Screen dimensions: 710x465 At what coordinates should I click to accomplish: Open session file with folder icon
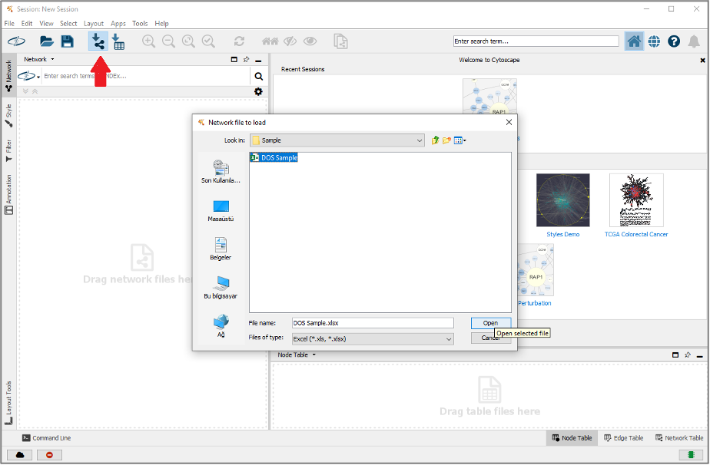coord(46,41)
